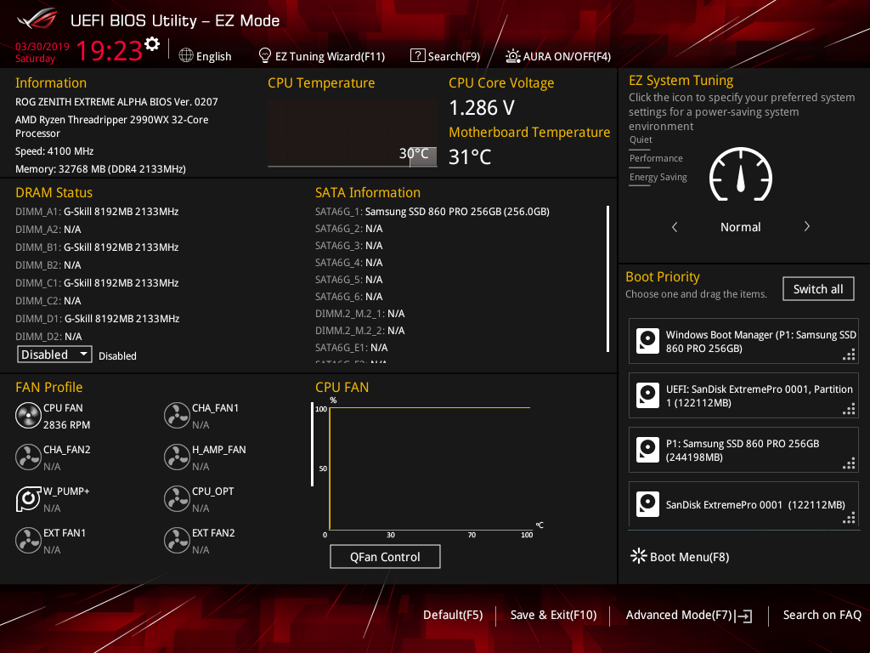Click the CPU FAN fan icon
The height and width of the screenshot is (653, 870).
(28, 416)
